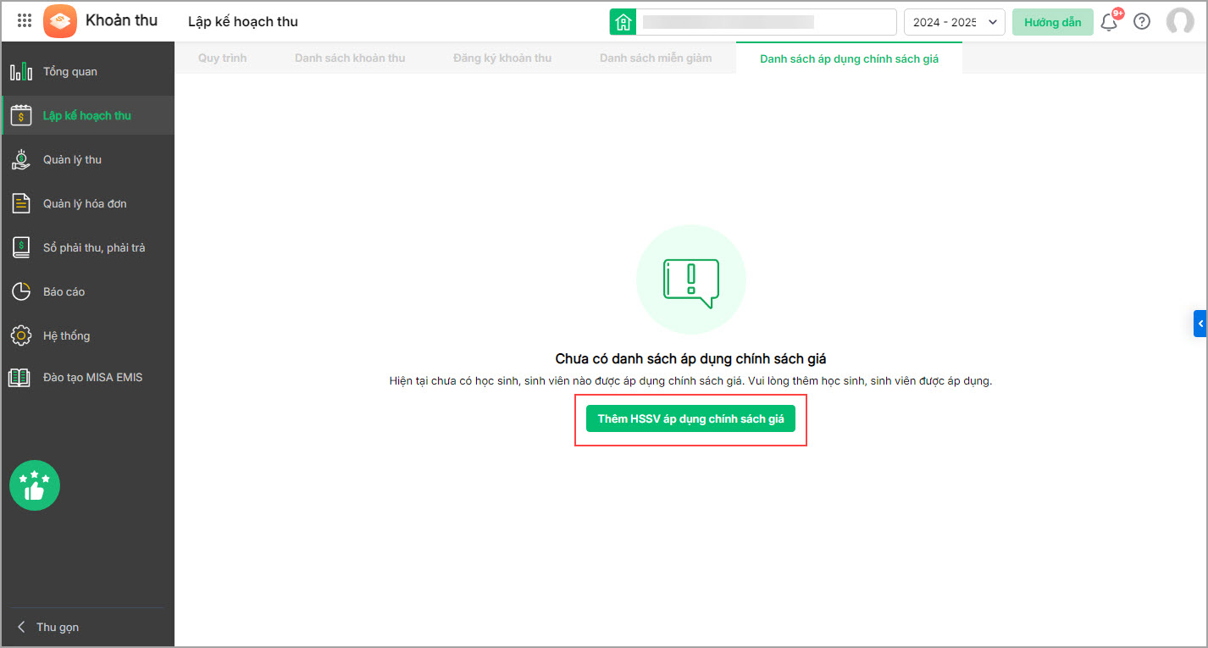1208x648 pixels.
Task: Open Quản lý hóa đơn in sidebar
Action: pyautogui.click(x=85, y=204)
